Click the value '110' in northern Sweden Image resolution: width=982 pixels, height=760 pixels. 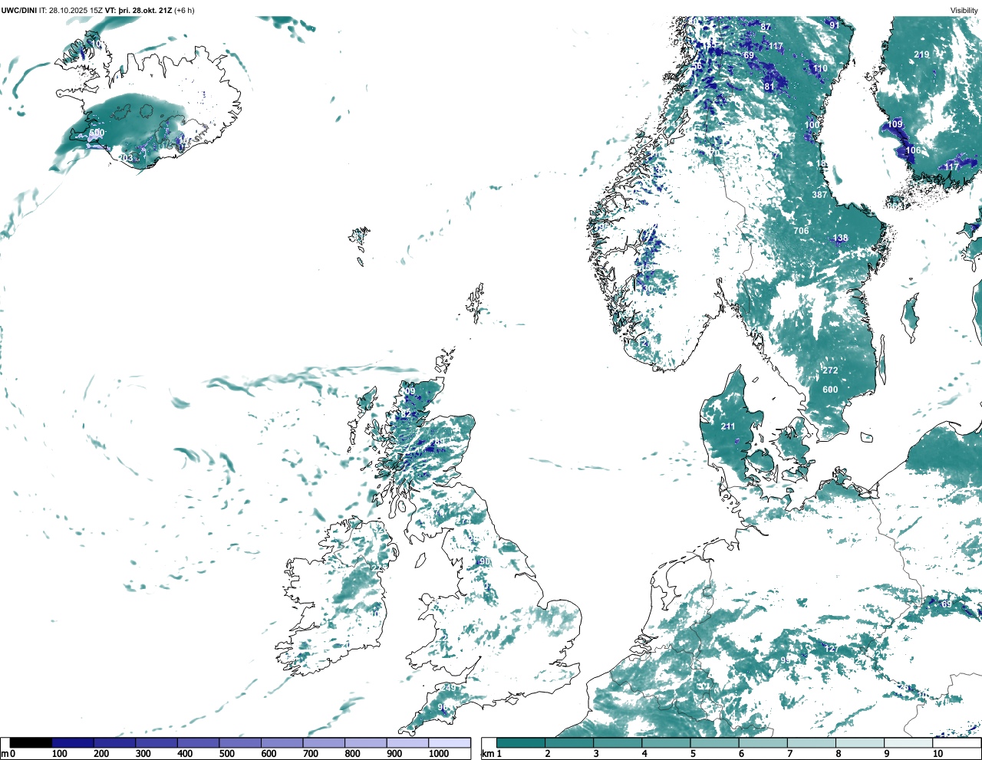(820, 68)
